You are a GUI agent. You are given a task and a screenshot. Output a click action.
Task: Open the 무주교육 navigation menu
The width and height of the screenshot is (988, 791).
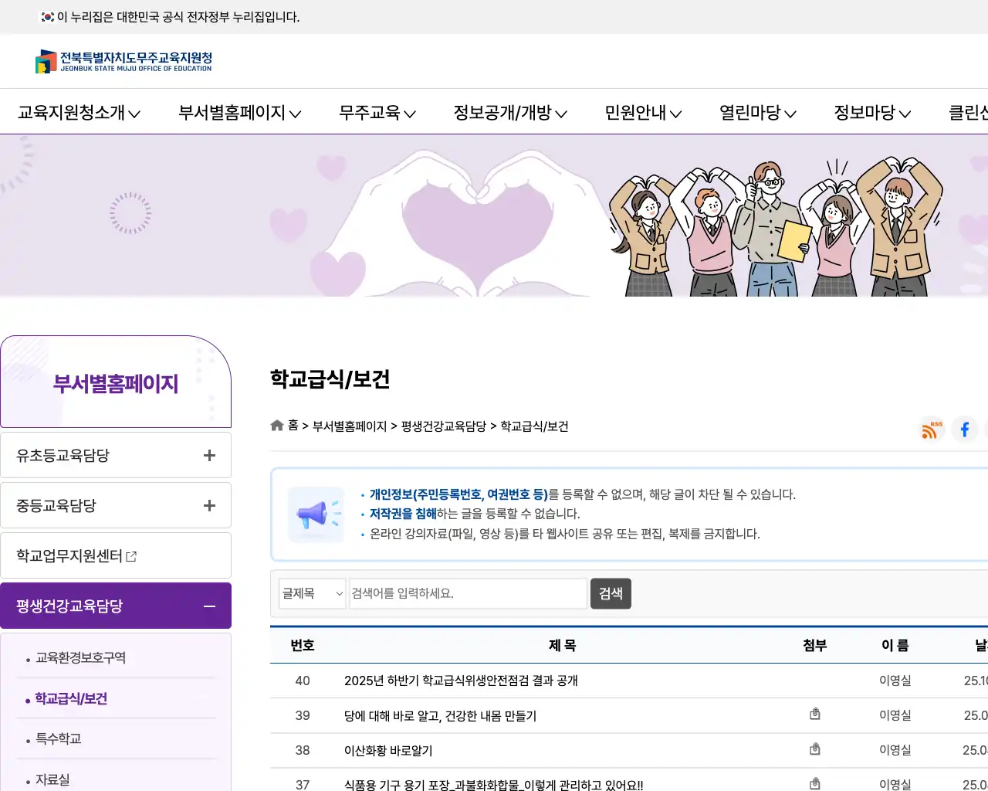[377, 112]
